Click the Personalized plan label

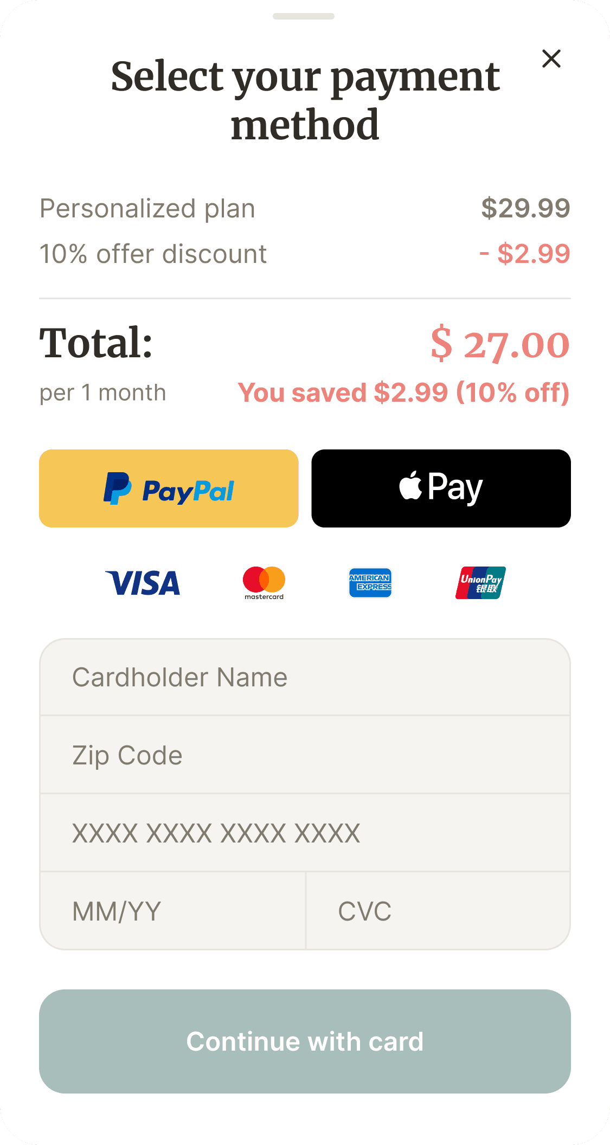tap(147, 209)
